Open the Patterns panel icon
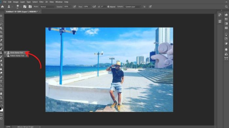 pos(226,28)
